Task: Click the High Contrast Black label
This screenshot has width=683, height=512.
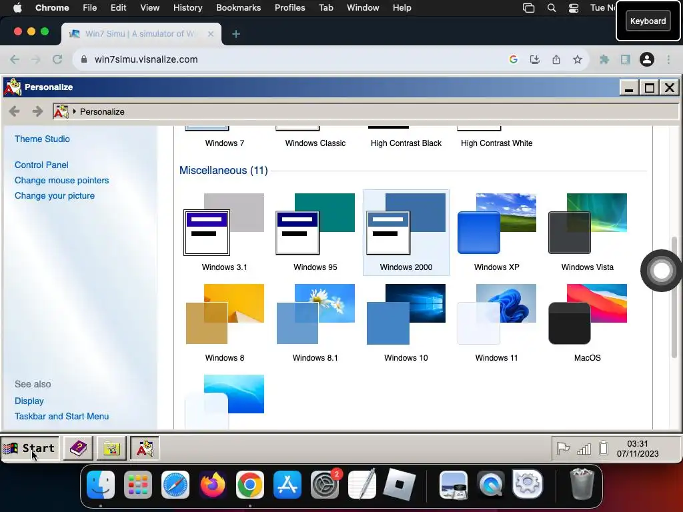Action: coord(406,143)
